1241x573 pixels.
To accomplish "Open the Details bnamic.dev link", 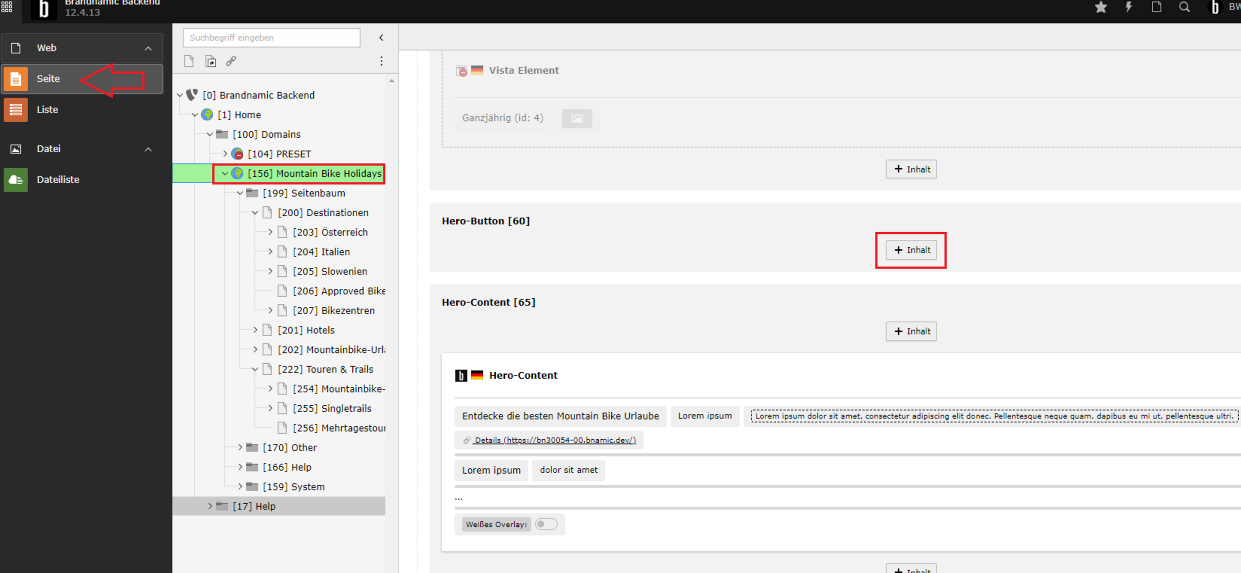I will click(x=555, y=440).
